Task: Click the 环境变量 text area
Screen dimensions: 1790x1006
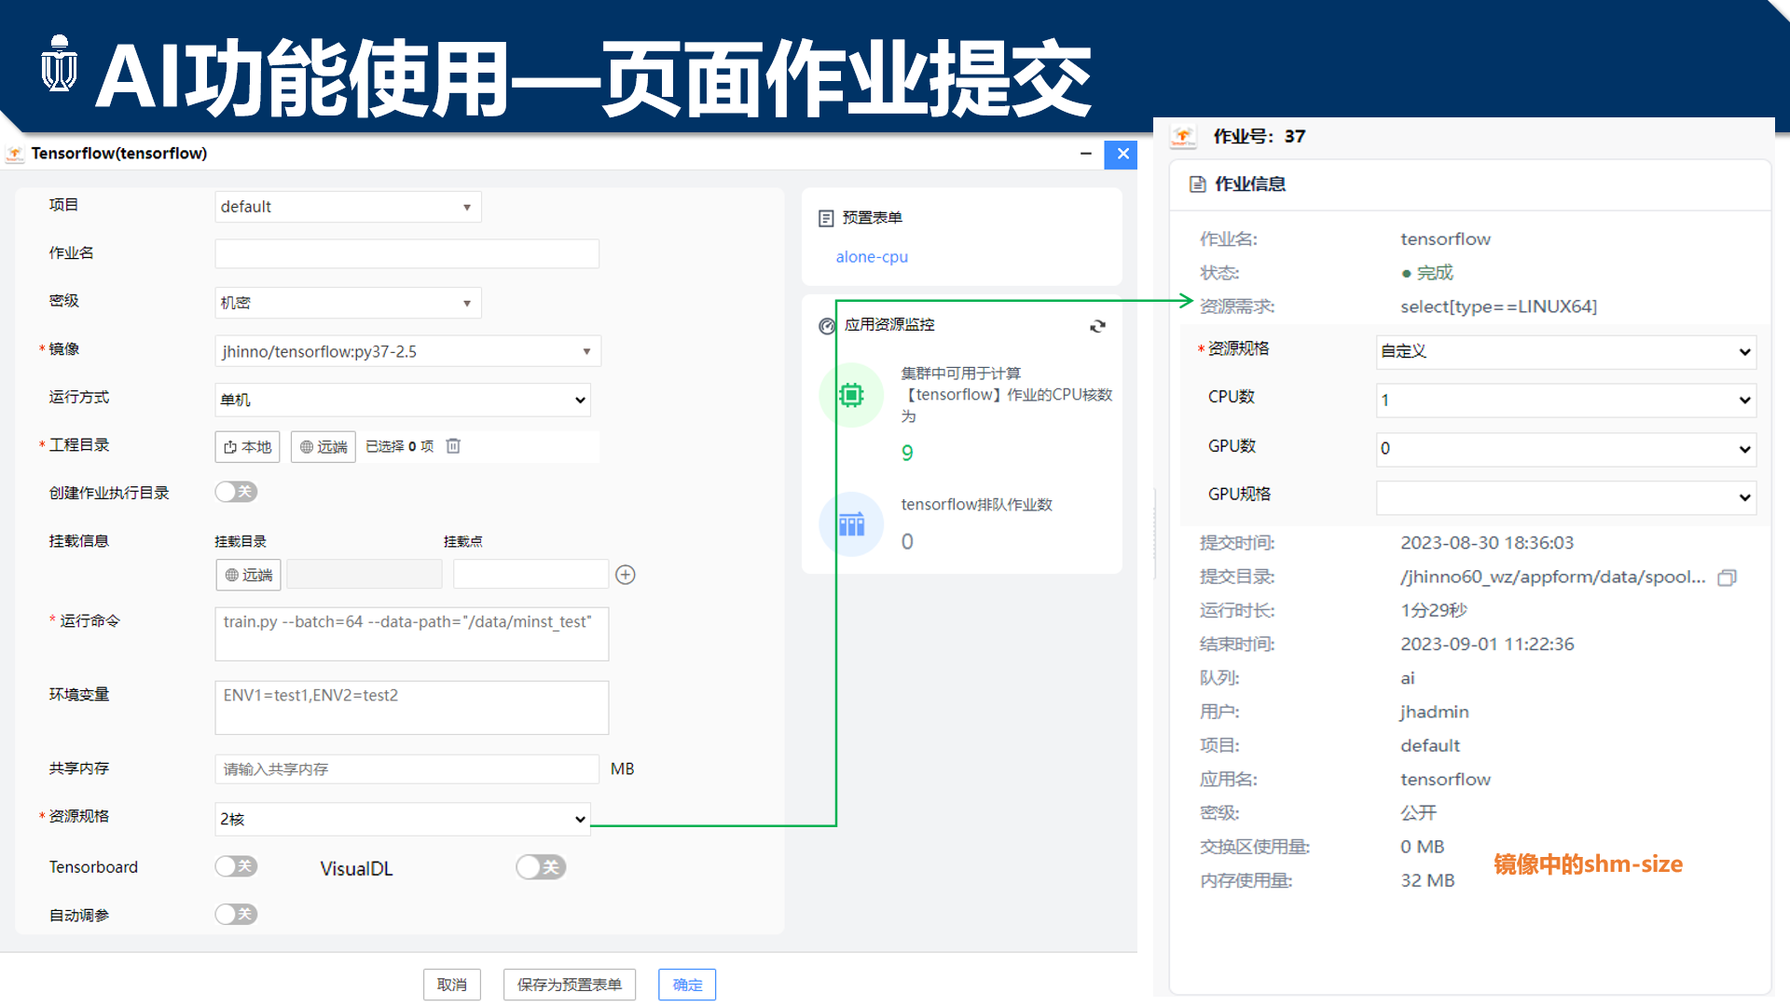Action: tap(412, 708)
